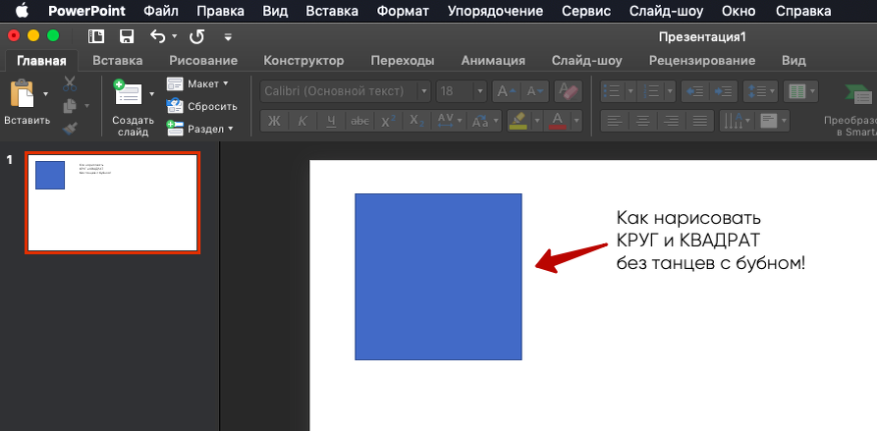Apply the red font color
The width and height of the screenshot is (877, 431).
(x=557, y=121)
